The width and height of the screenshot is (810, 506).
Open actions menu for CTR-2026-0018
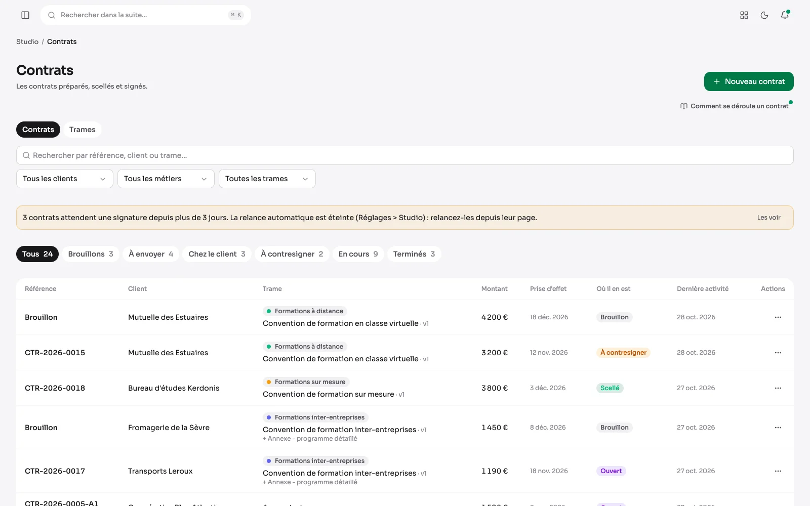coord(778,388)
